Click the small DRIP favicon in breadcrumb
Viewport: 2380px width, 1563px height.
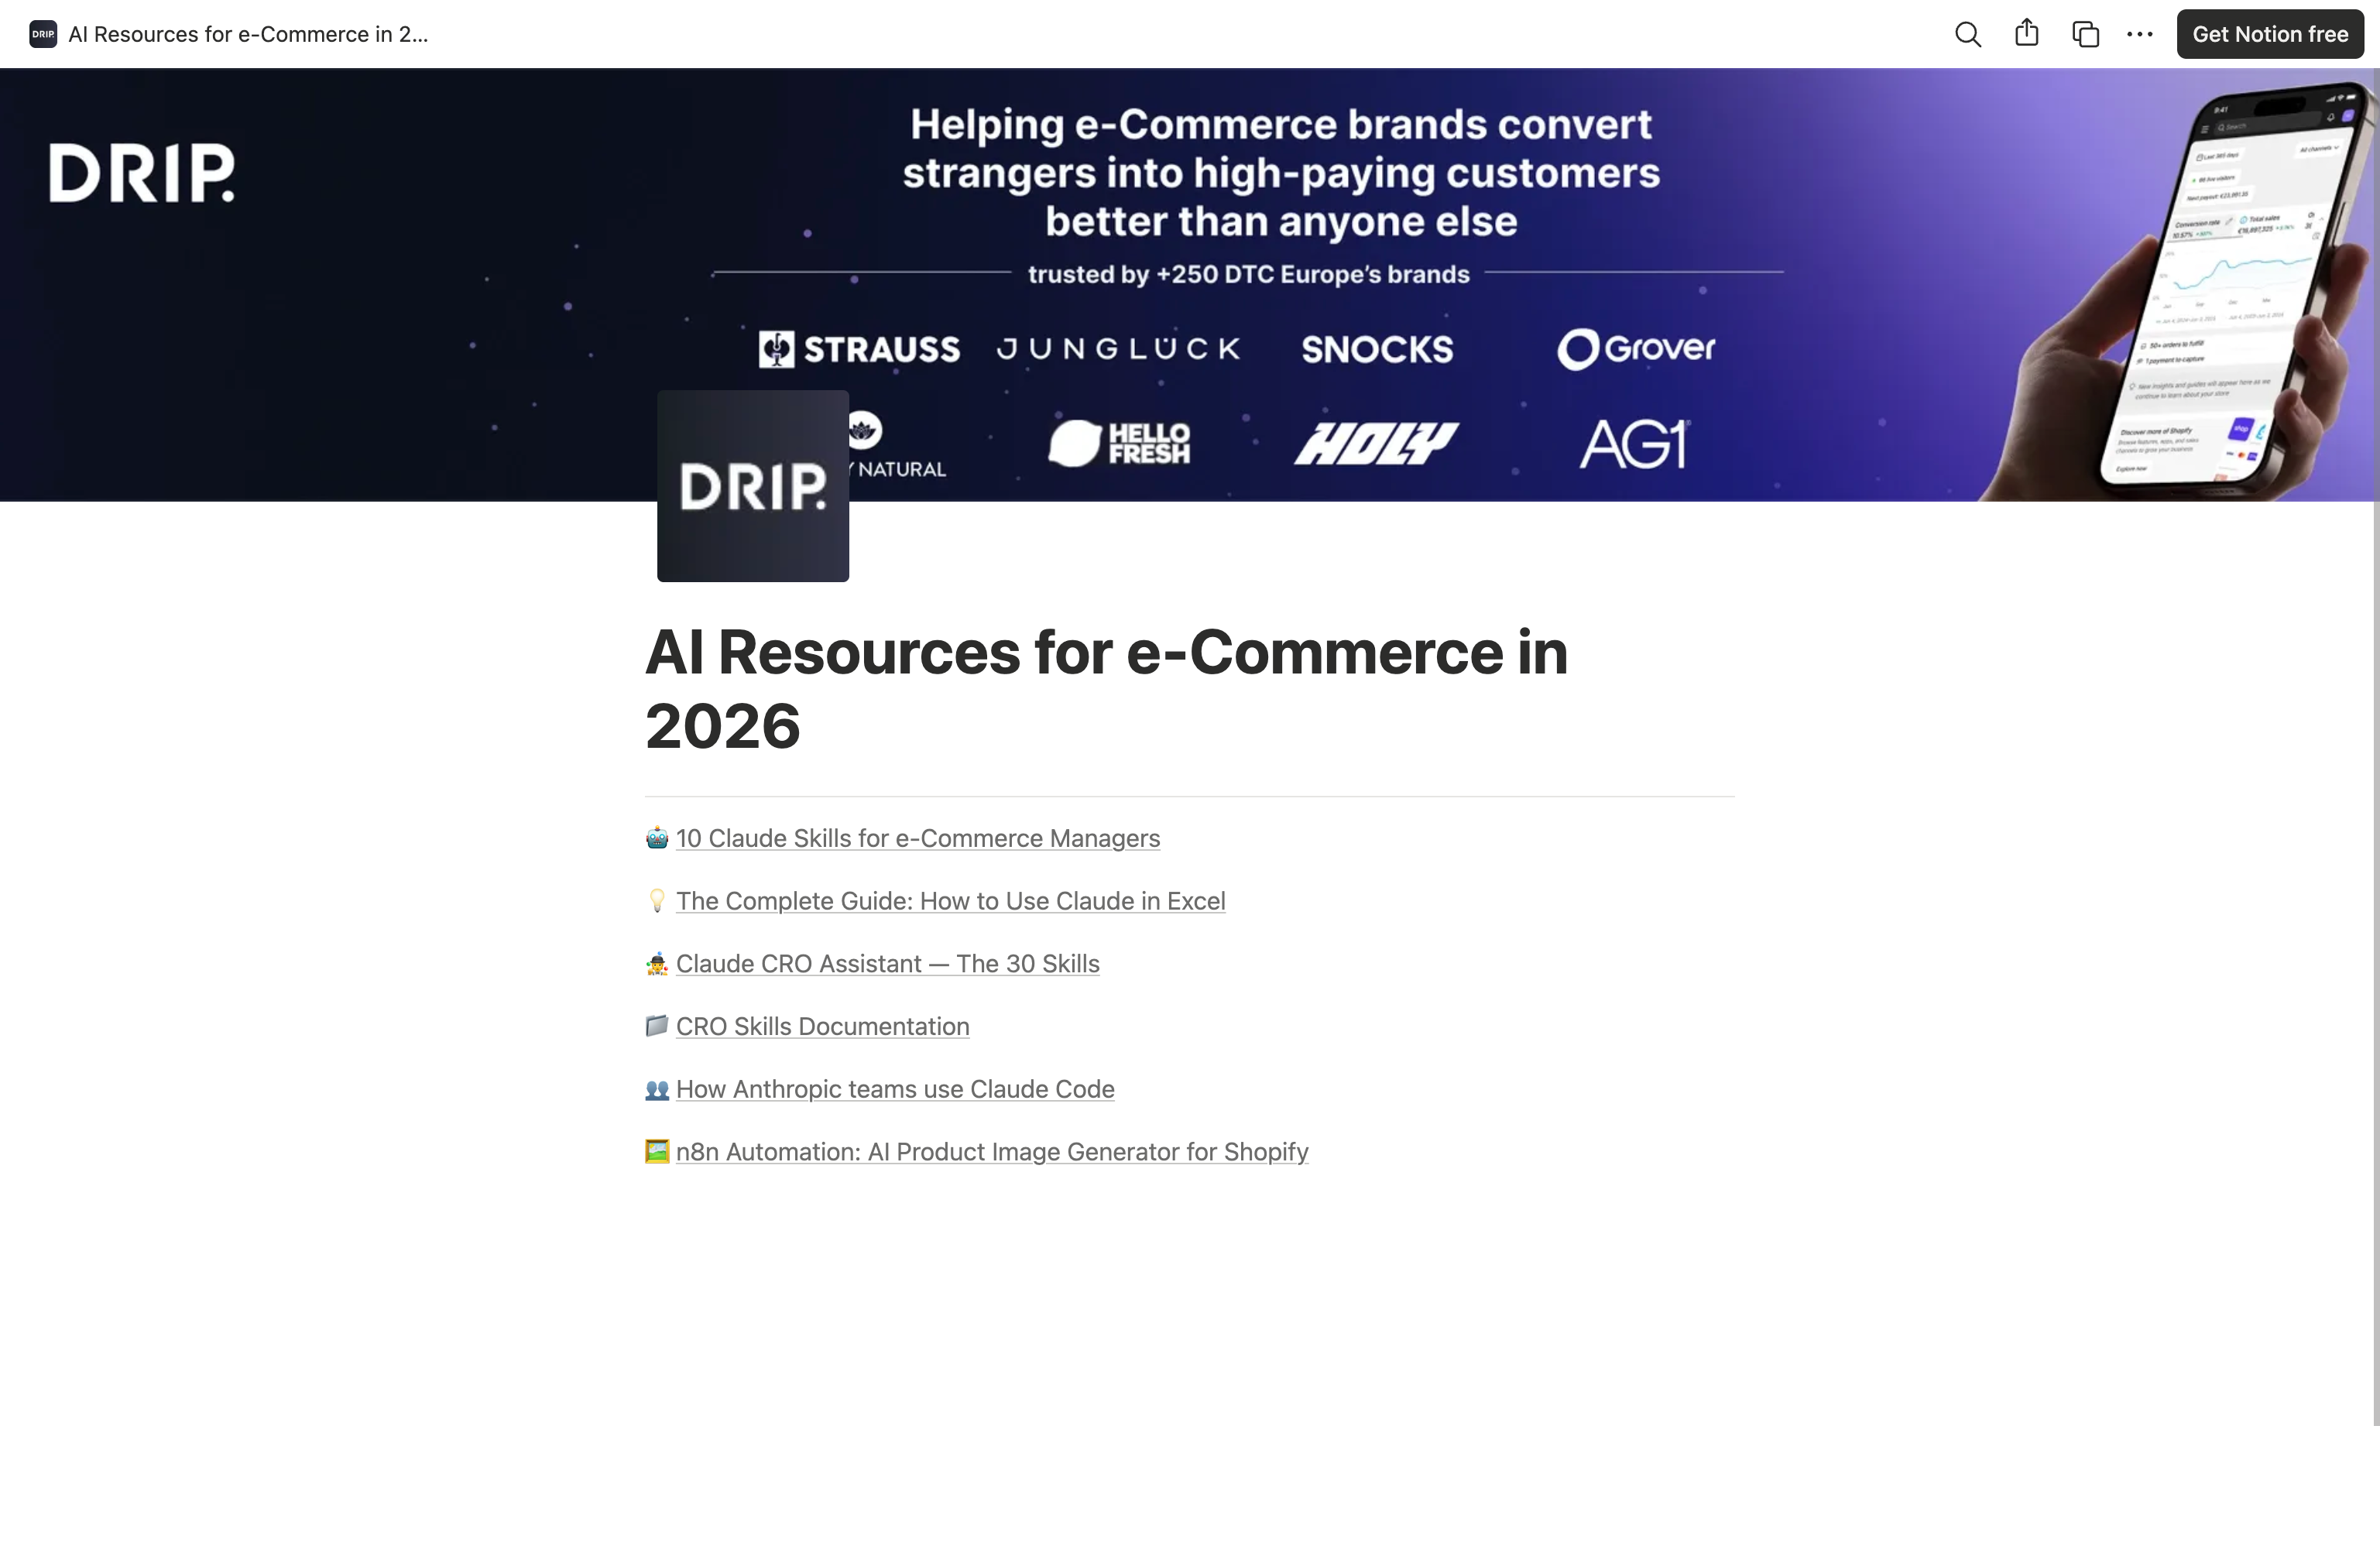[43, 34]
